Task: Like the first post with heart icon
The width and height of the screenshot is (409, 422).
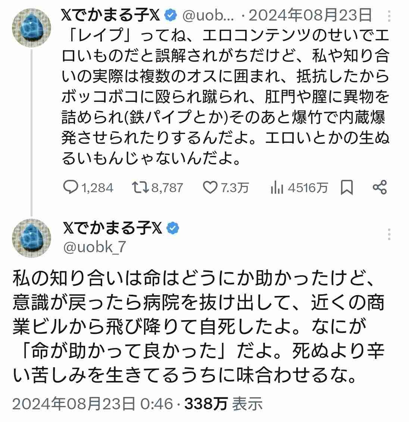Action: (x=209, y=187)
